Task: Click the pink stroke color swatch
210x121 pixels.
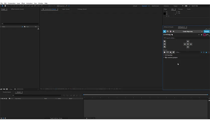Action: point(204,35)
